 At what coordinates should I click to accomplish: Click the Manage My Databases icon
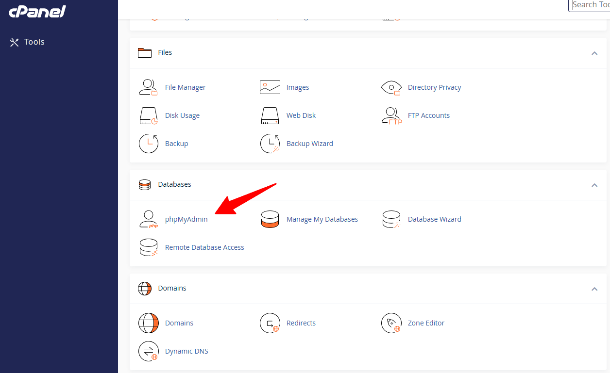[270, 219]
